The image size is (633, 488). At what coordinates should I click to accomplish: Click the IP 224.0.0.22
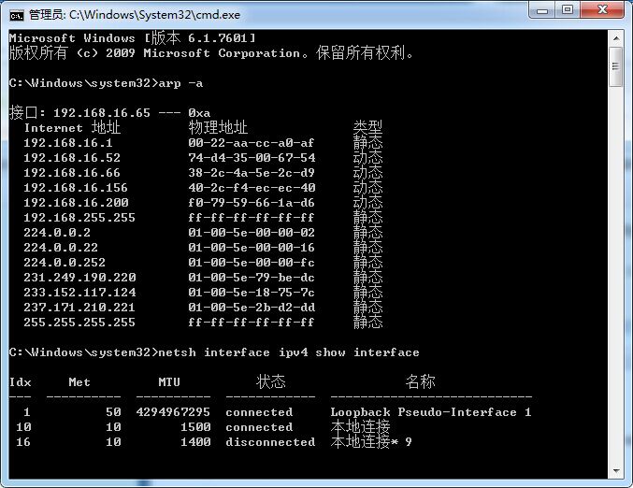click(x=61, y=248)
